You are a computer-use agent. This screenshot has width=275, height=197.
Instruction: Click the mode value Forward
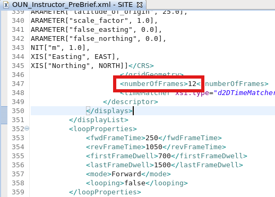[126, 174]
